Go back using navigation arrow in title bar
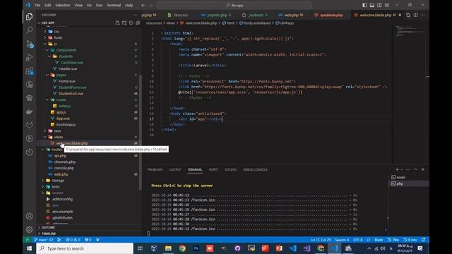 tap(143, 5)
